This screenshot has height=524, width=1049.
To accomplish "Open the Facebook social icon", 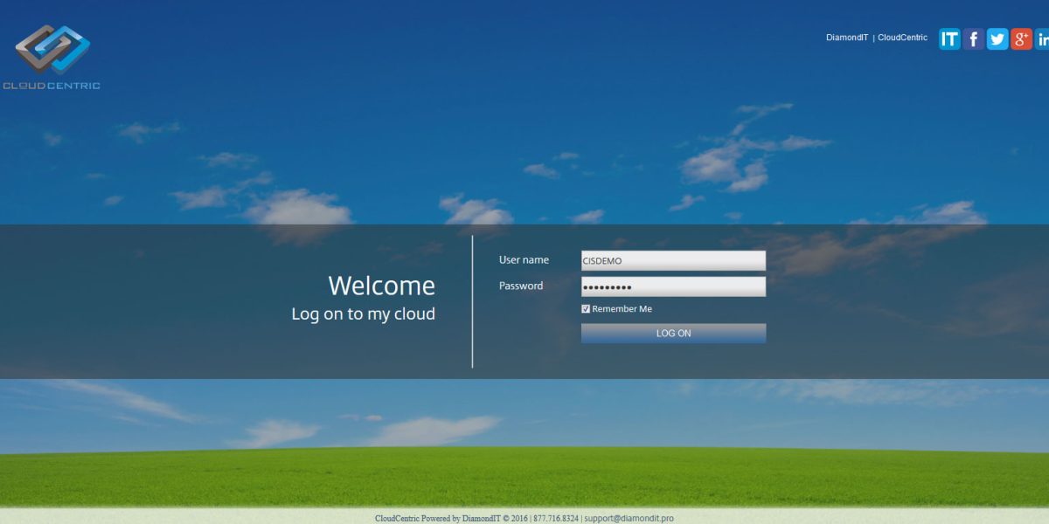I will click(972, 38).
